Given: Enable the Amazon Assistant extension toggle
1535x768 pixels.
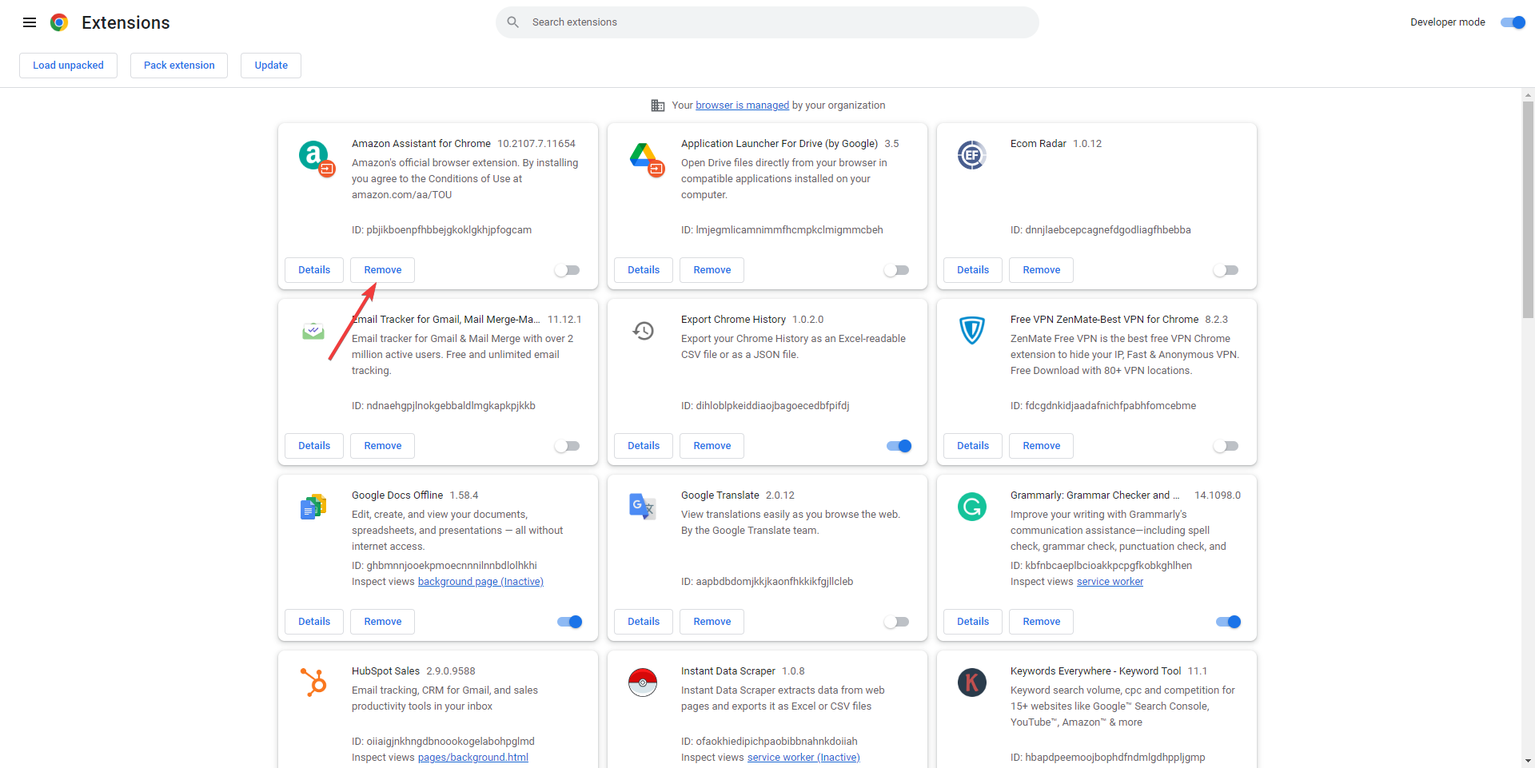Looking at the screenshot, I should tap(568, 270).
